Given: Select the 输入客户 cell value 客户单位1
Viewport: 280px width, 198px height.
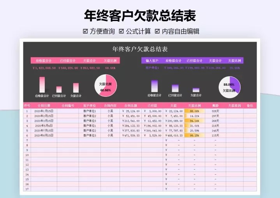Looking at the screenshot, I should 152,68.
